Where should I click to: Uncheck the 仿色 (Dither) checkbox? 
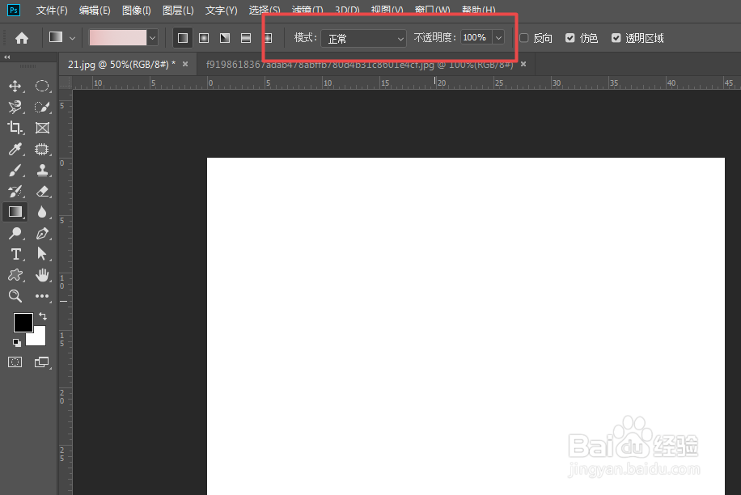(570, 38)
